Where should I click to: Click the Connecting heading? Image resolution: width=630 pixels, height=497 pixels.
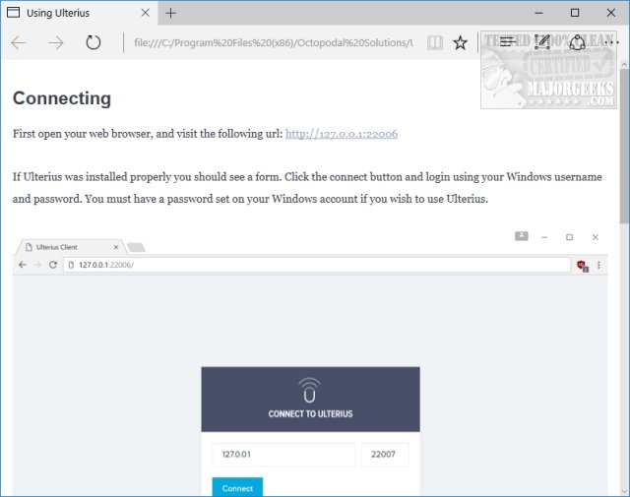[x=62, y=98]
